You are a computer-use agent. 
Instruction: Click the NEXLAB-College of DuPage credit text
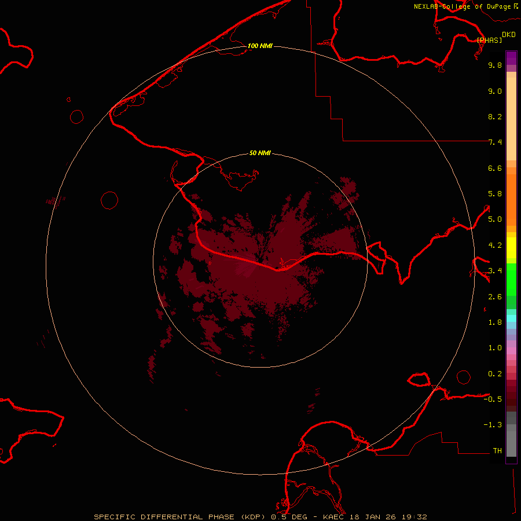463,6
